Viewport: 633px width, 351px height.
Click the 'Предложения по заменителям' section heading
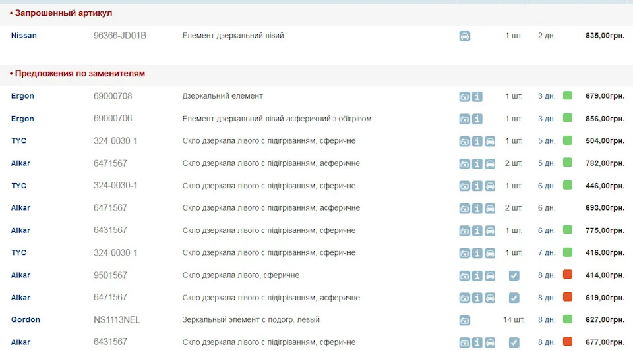click(80, 74)
